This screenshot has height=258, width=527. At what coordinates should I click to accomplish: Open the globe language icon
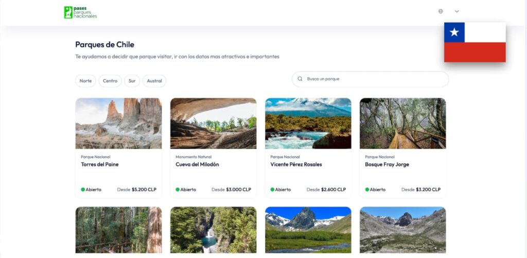441,11
